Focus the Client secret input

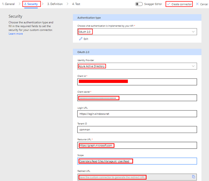137,98
